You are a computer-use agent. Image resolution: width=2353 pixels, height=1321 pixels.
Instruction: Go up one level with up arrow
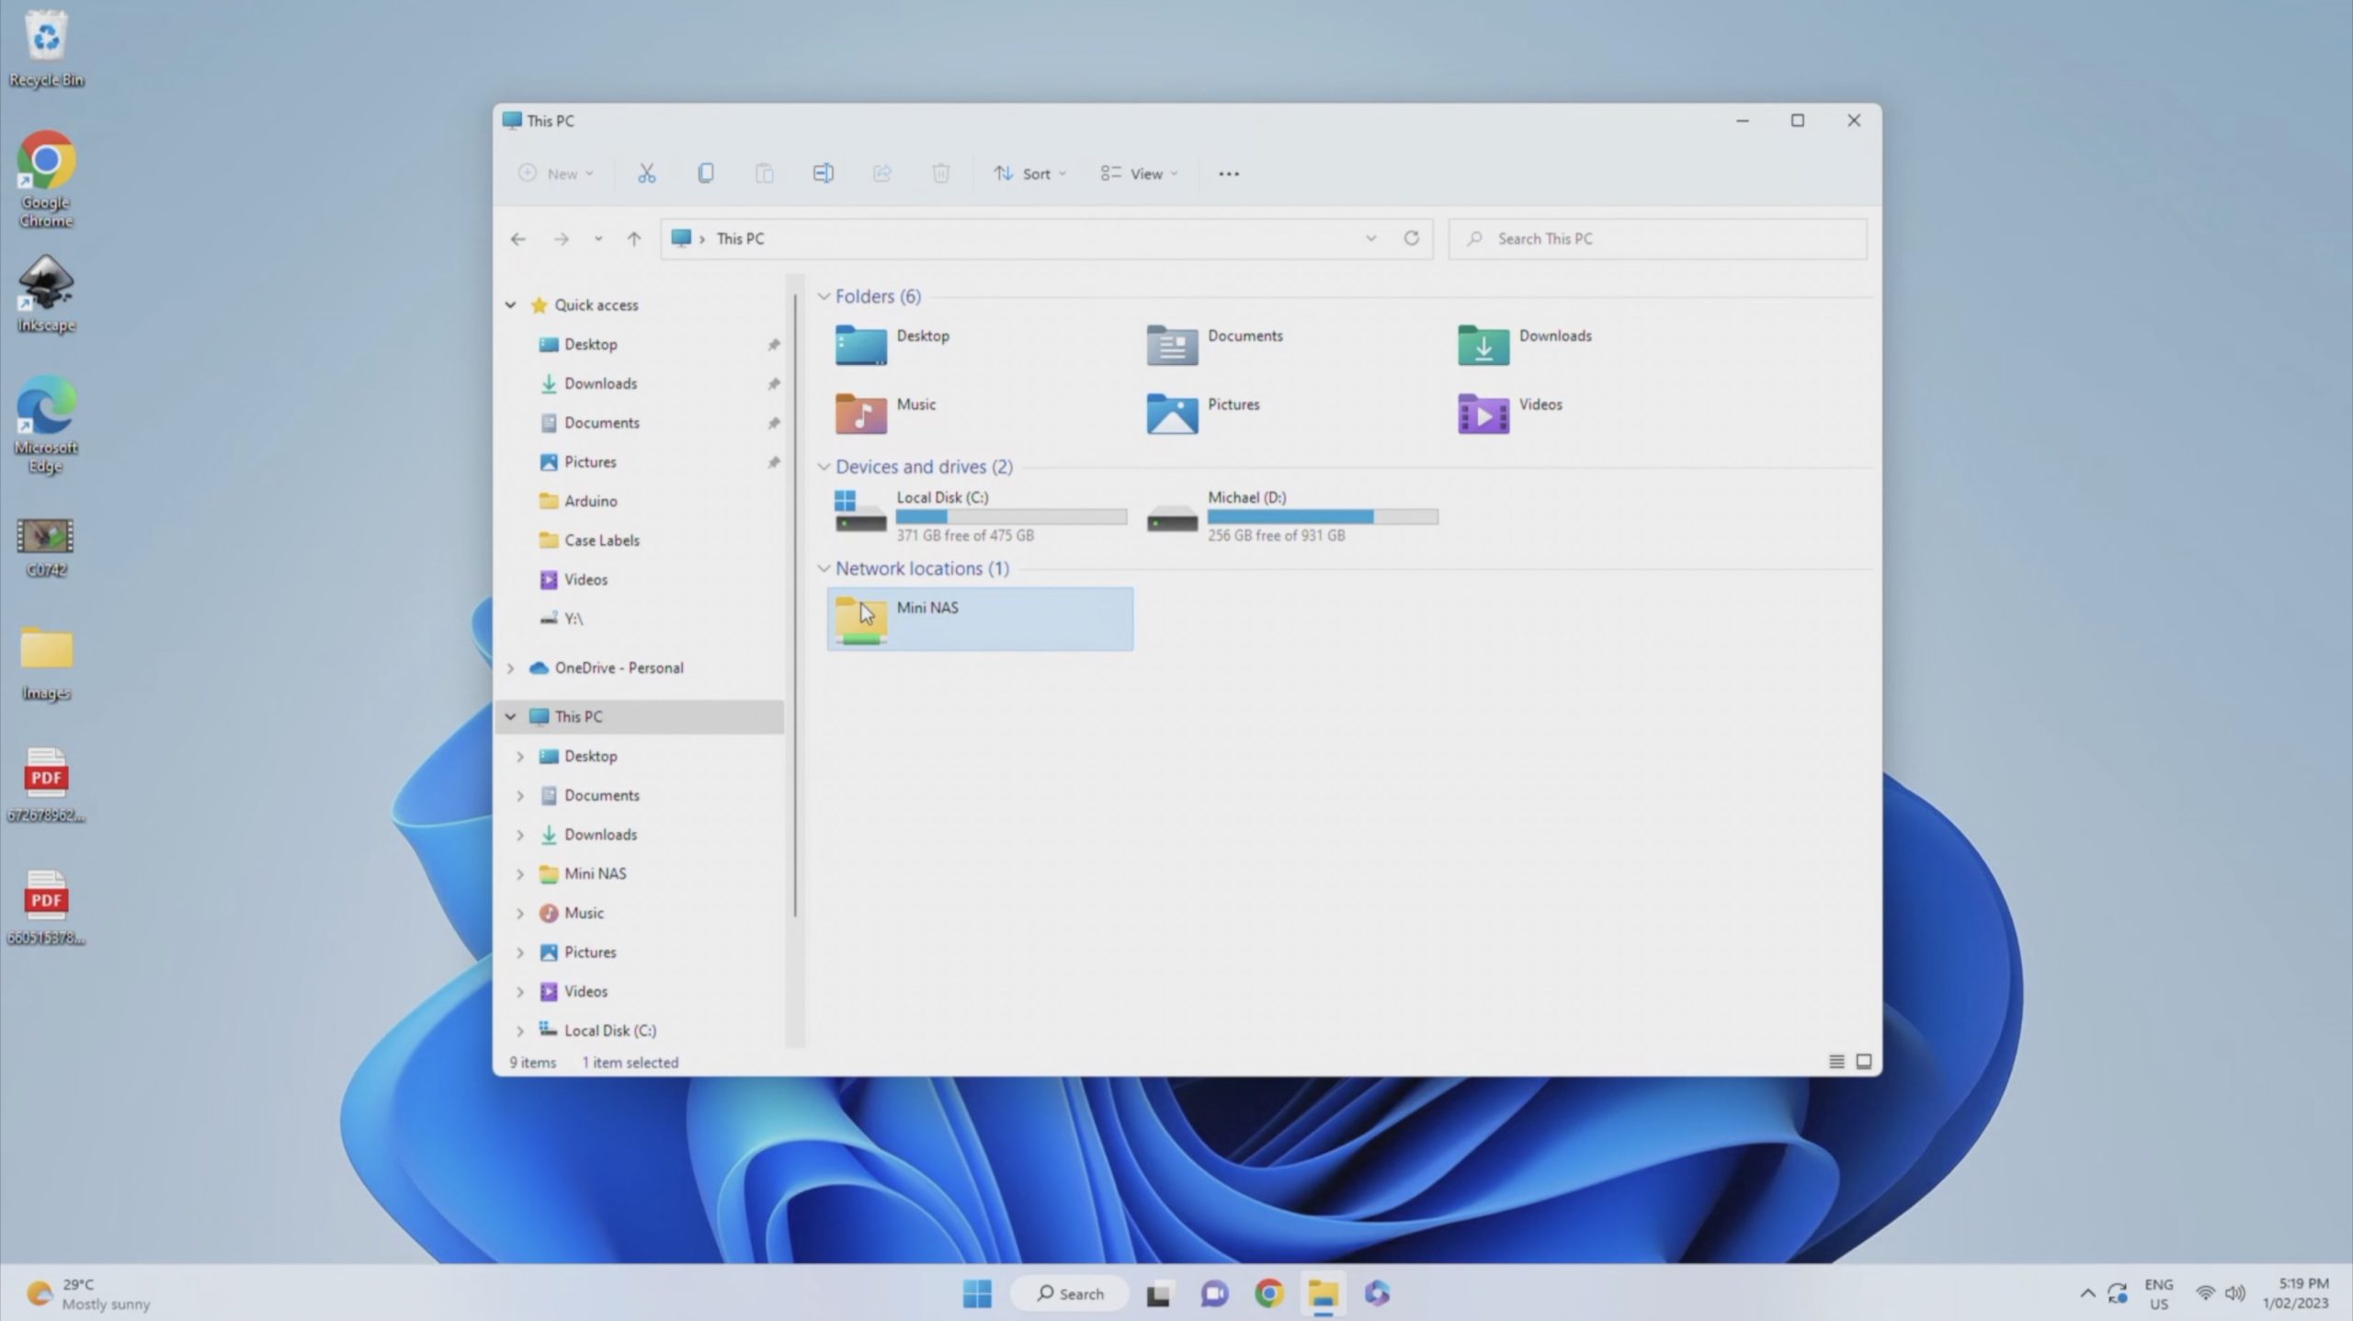click(x=633, y=239)
